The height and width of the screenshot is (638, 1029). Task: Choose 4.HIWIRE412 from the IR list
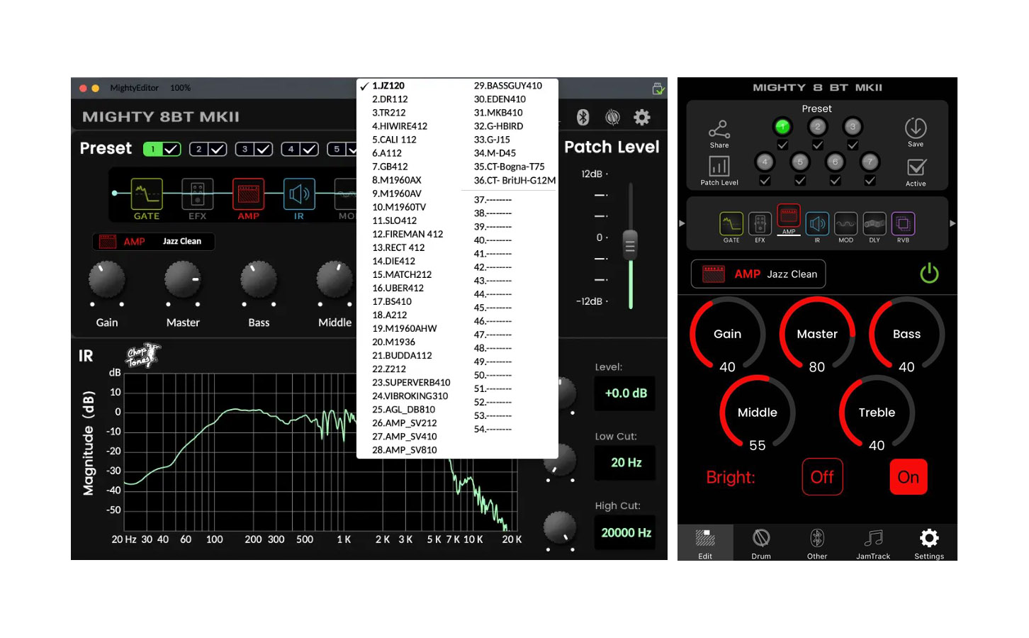point(400,126)
